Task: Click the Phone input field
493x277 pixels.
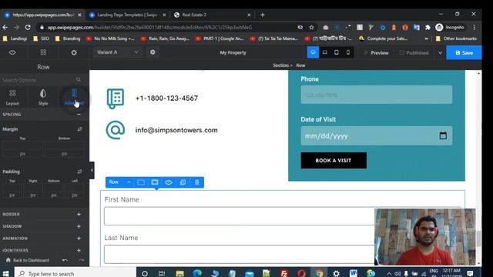Action: 377,95
